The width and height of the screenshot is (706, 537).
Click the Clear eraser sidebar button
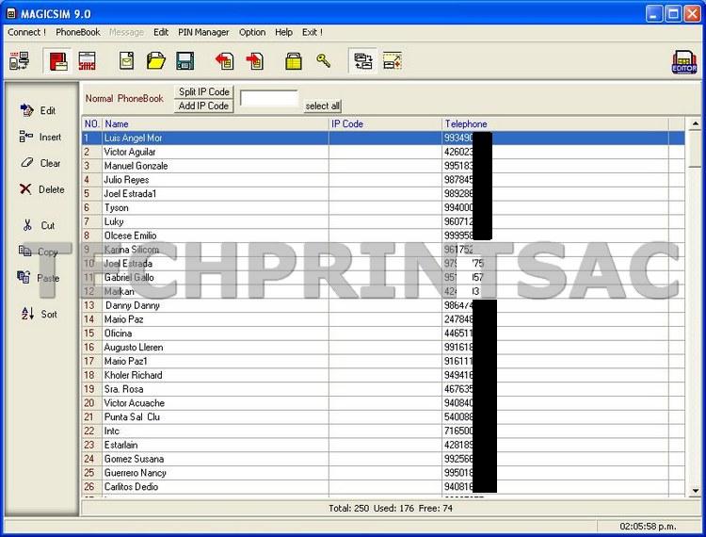40,163
